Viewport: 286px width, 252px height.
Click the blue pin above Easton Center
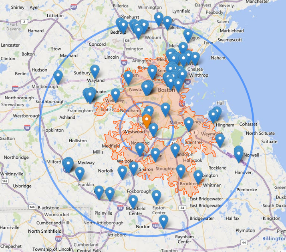[x=156, y=196]
